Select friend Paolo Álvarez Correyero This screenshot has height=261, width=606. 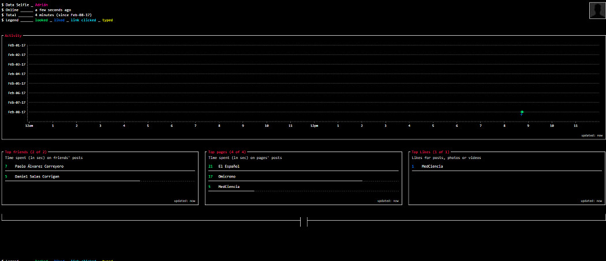pyautogui.click(x=39, y=167)
